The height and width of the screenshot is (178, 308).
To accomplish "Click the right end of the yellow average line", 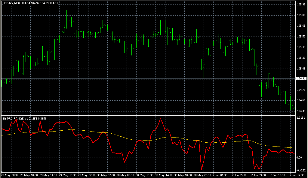I will (x=295, y=148).
